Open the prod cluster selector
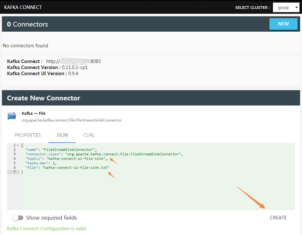Screen dimensions: 302x235 [286, 7]
